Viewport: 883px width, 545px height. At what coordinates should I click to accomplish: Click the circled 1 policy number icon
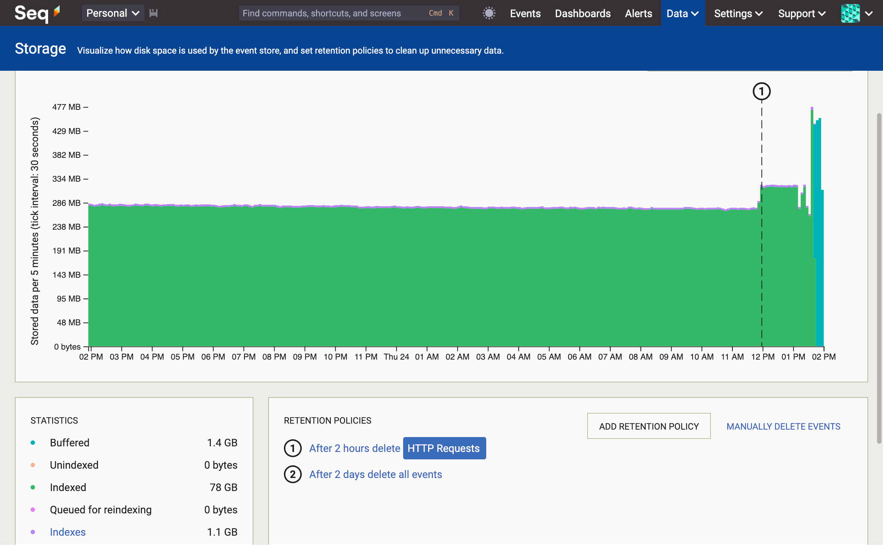tap(293, 448)
